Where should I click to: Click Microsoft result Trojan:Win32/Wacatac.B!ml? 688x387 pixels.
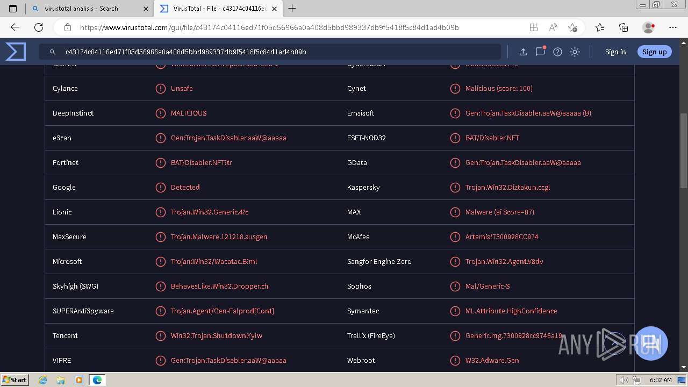click(x=214, y=262)
